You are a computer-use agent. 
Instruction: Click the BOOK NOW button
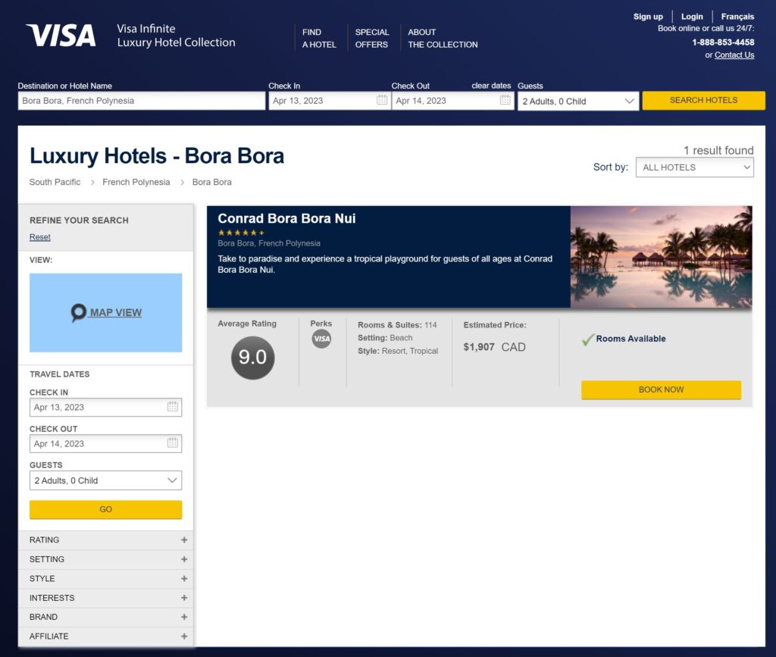click(660, 389)
